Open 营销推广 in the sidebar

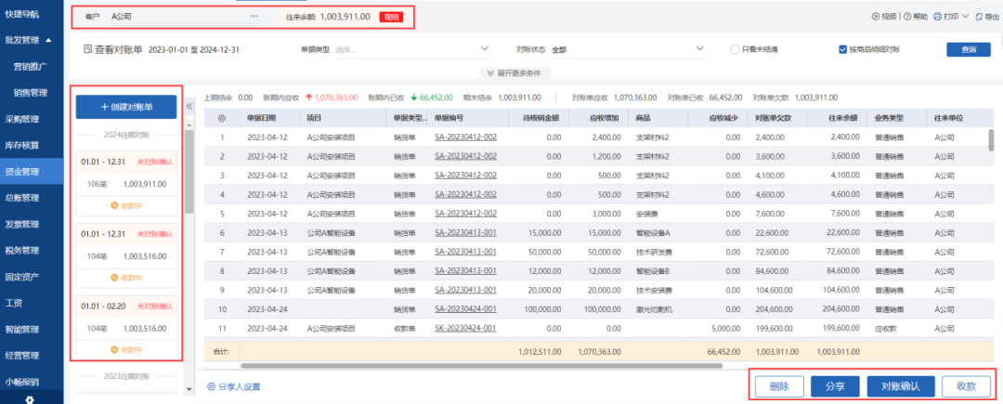(32, 66)
